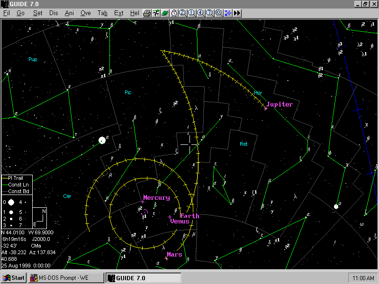The width and height of the screenshot is (379, 284).
Task: Open the Ext menu
Action: click(x=119, y=13)
